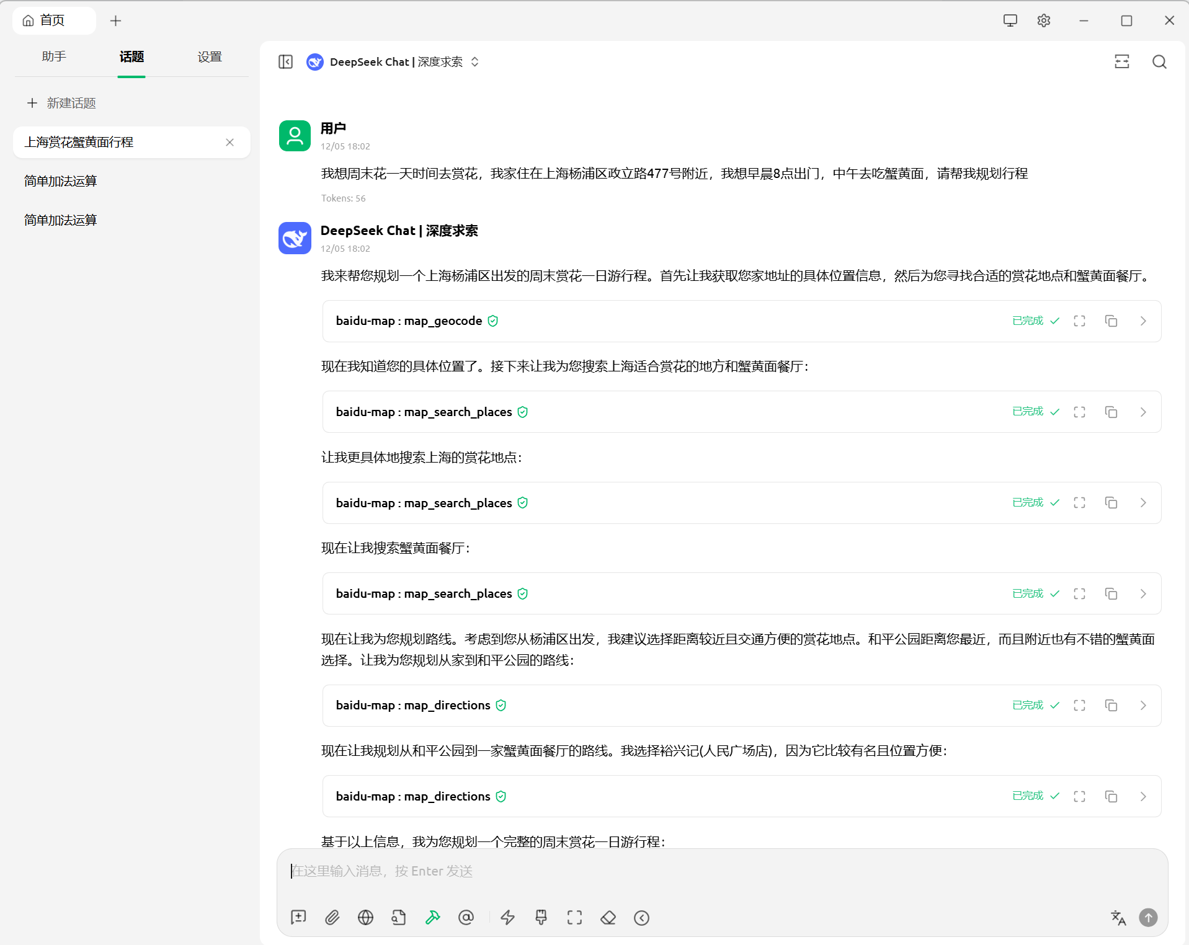
Task: Expand the first map_search_places tool call
Action: [1143, 412]
